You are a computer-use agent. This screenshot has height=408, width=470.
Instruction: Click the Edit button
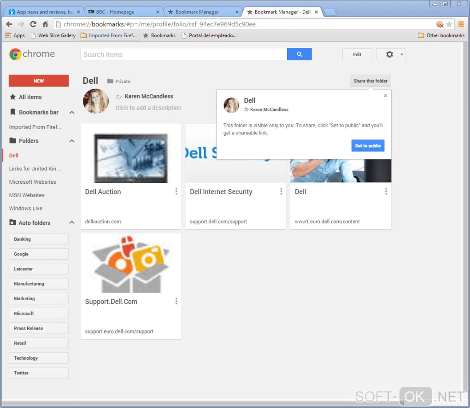tap(357, 54)
